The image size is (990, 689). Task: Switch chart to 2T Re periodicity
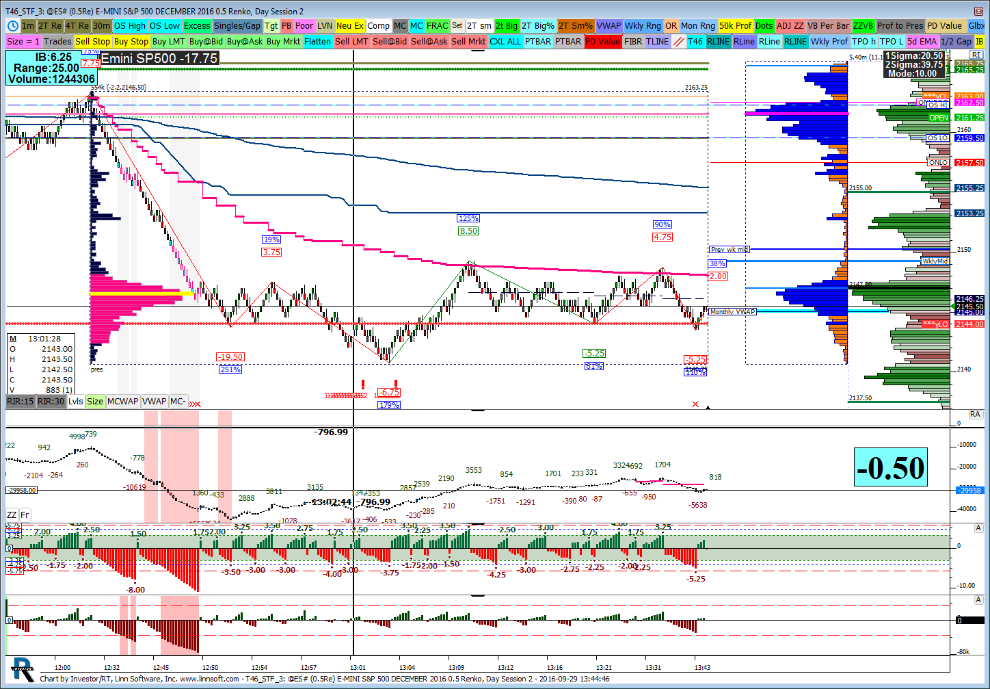tap(50, 26)
